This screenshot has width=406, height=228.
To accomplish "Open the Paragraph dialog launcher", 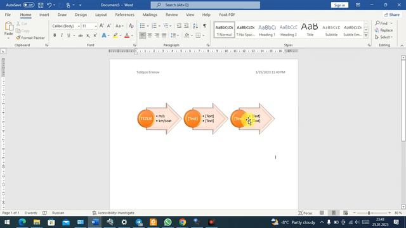I will tap(208, 45).
